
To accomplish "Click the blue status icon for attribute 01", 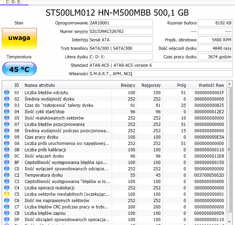I will click(x=7, y=92).
